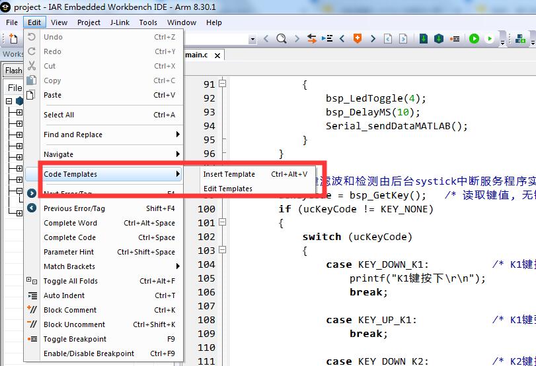The width and height of the screenshot is (536, 366).
Task: Click the Make hexagon toolbar icon
Action: (x=439, y=38)
